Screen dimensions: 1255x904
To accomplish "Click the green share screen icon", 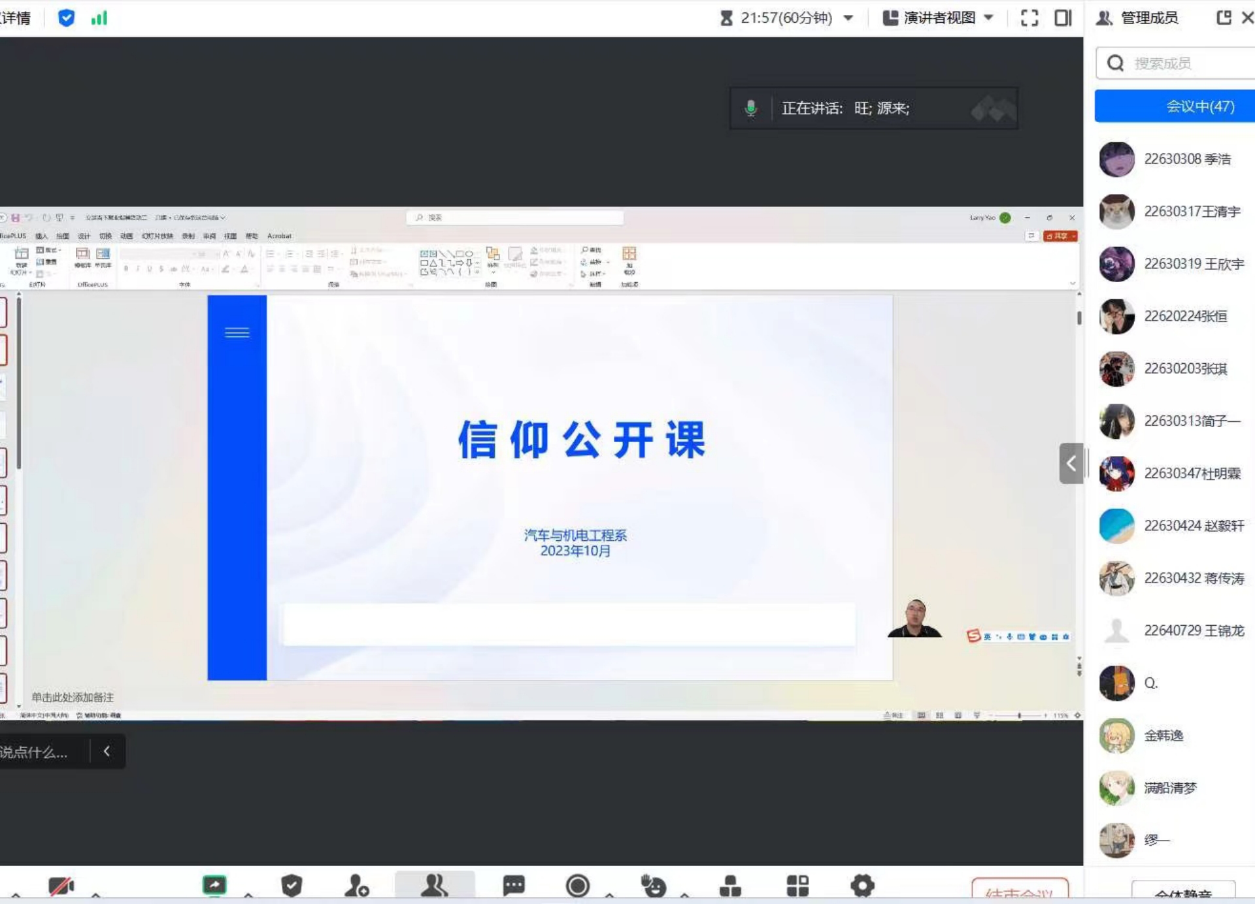I will point(214,885).
